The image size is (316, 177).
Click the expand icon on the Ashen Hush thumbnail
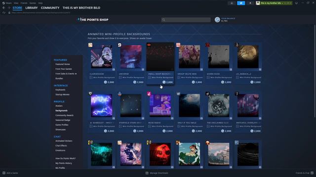tap(231, 69)
